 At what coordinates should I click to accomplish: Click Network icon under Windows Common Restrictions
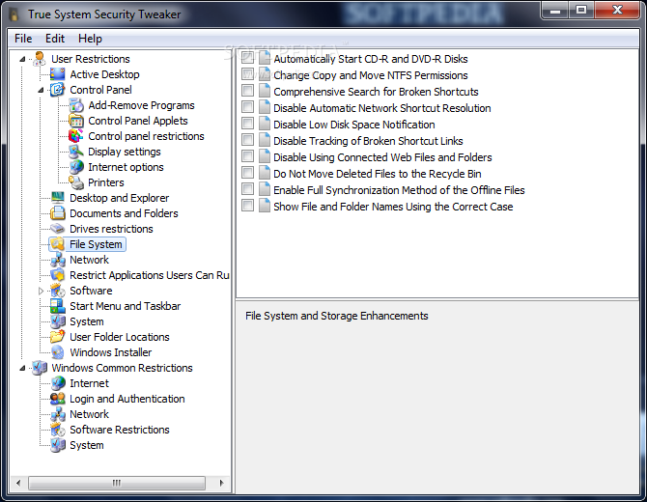[x=57, y=414]
